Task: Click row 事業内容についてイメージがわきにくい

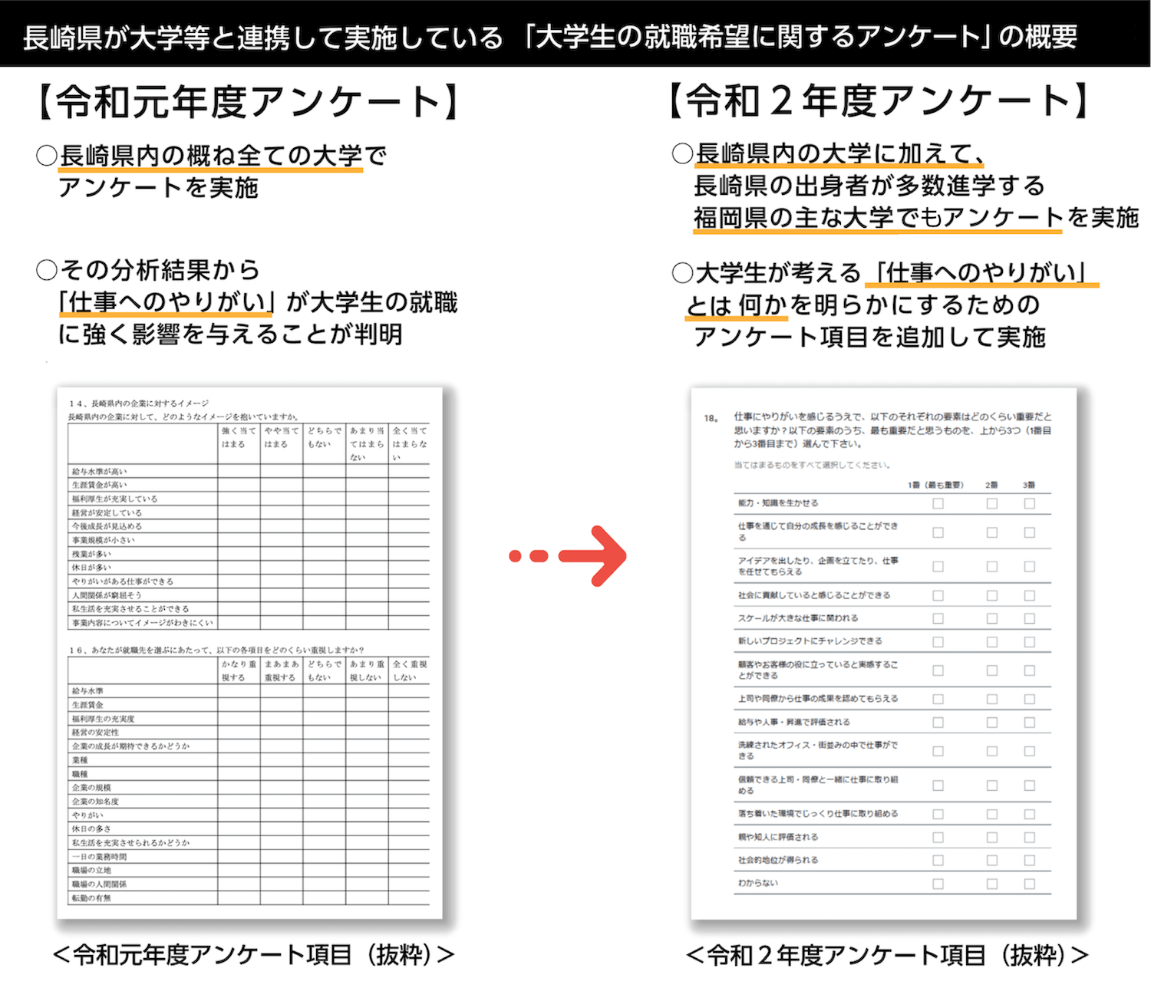Action: coord(249,623)
